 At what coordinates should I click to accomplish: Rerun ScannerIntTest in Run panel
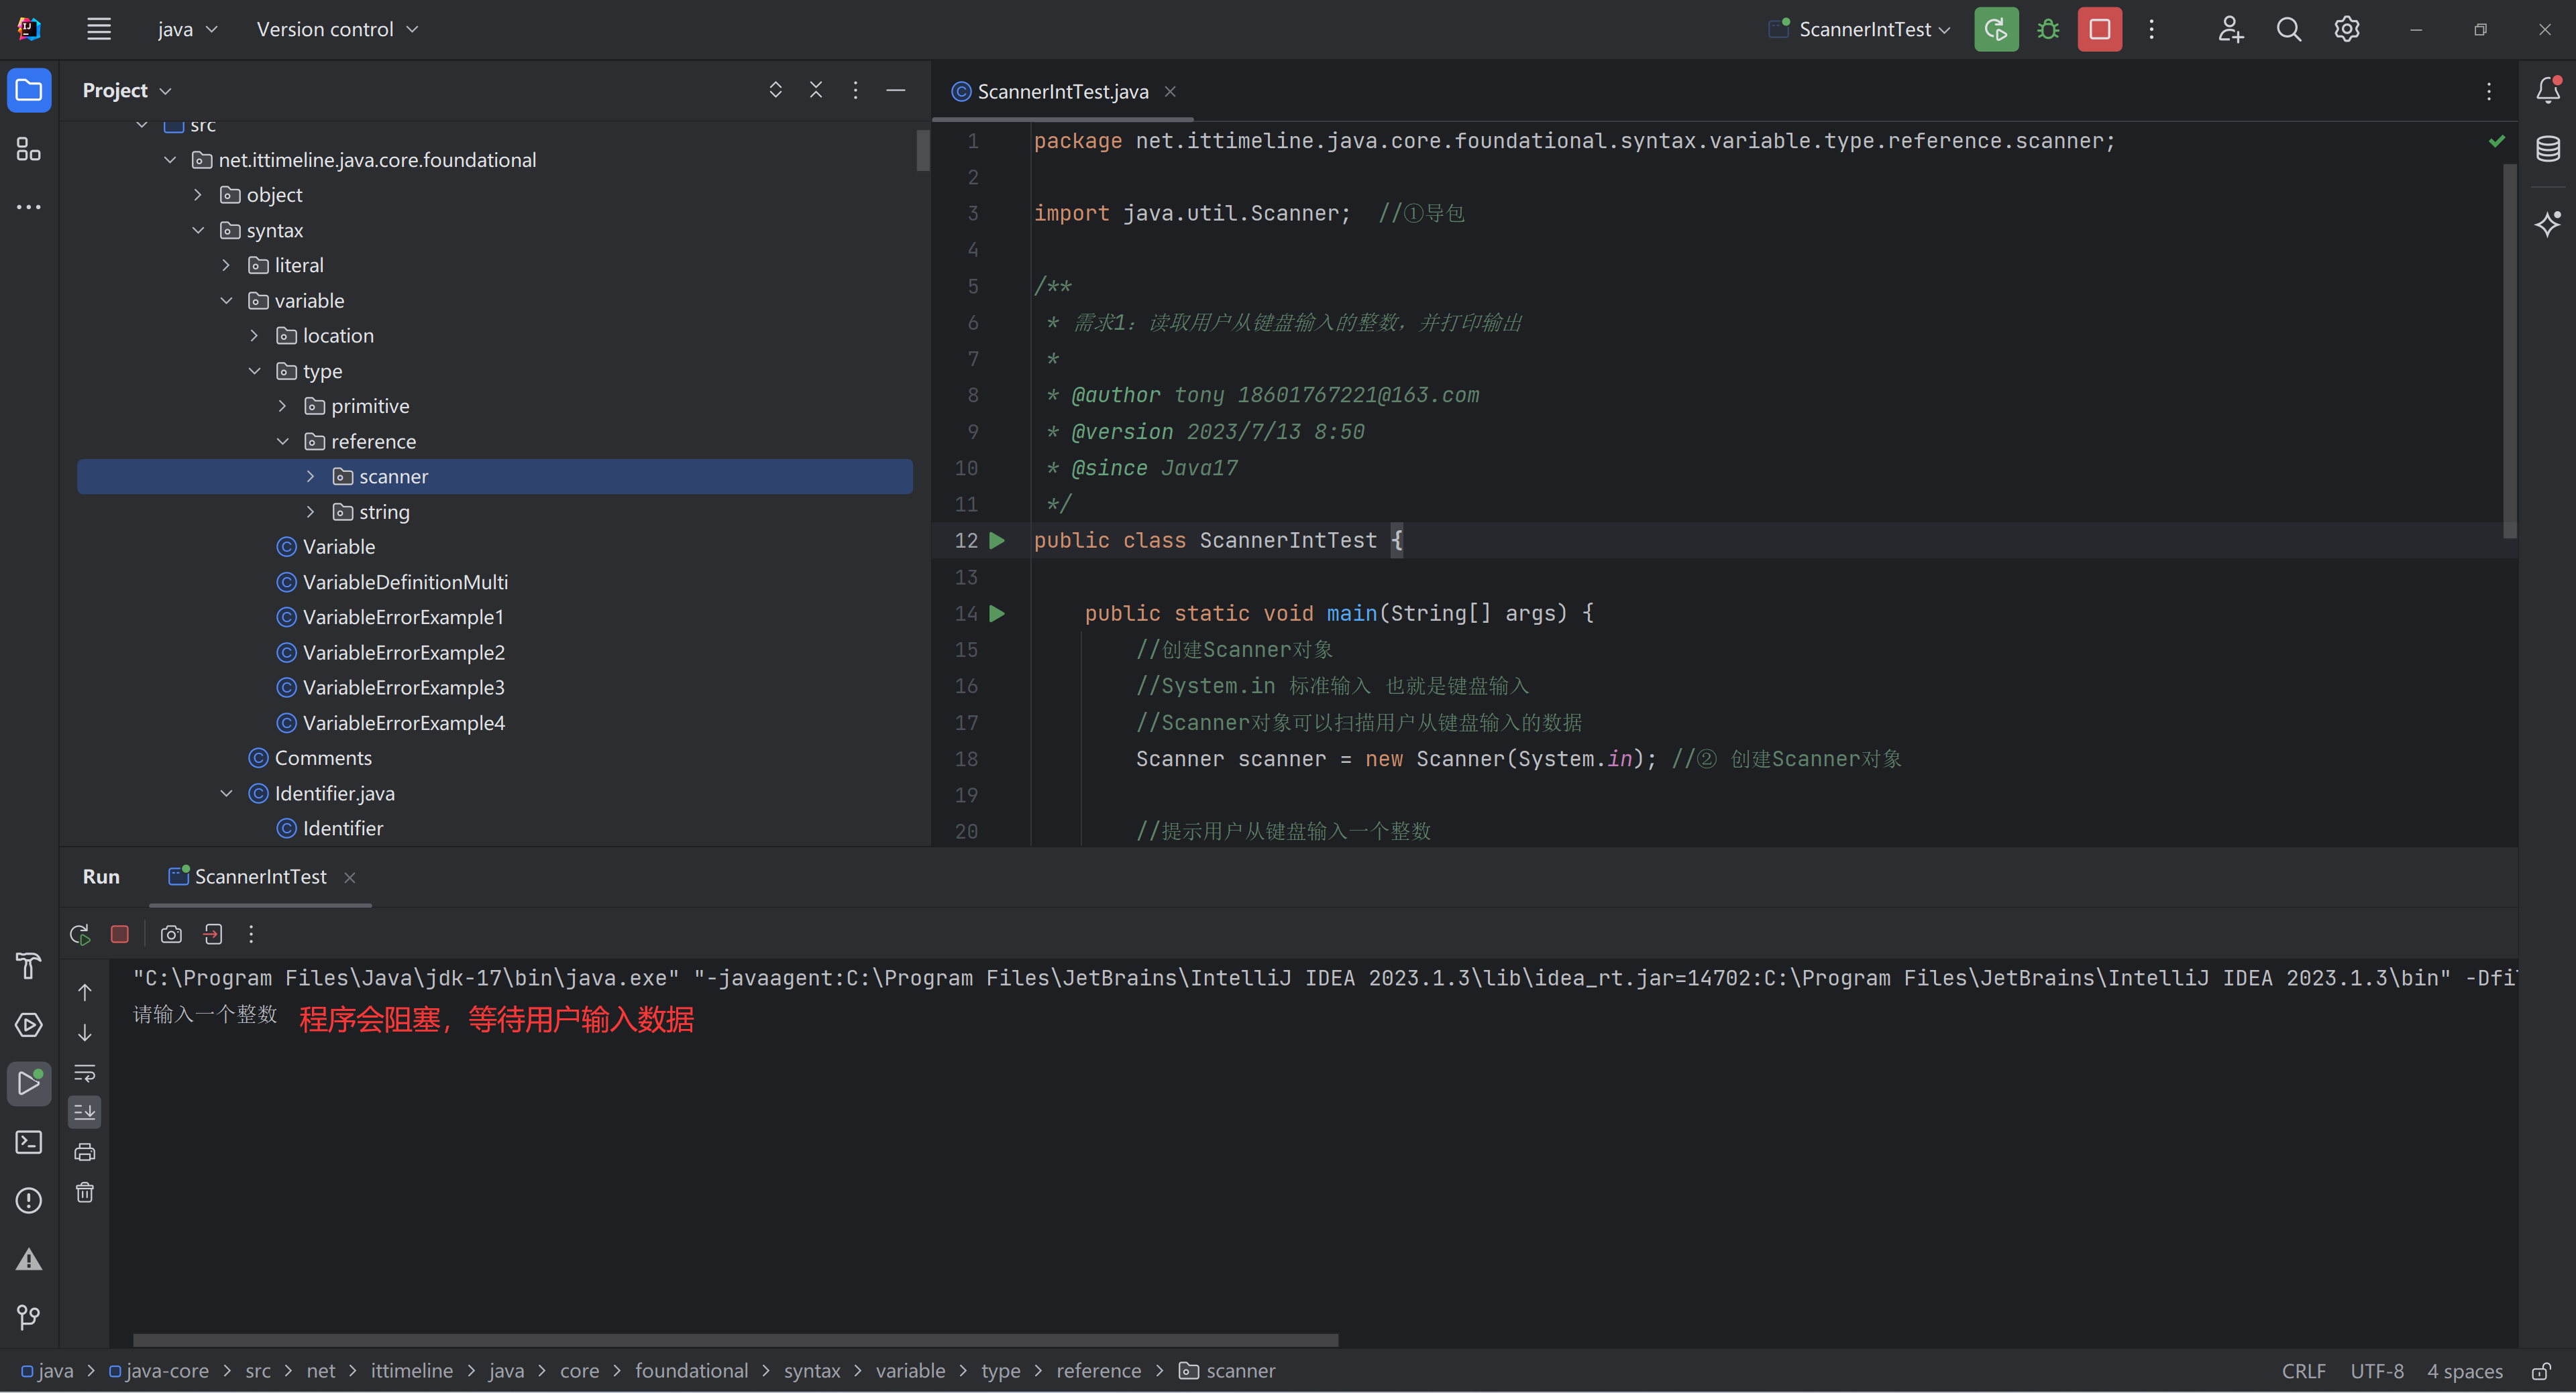click(x=80, y=934)
